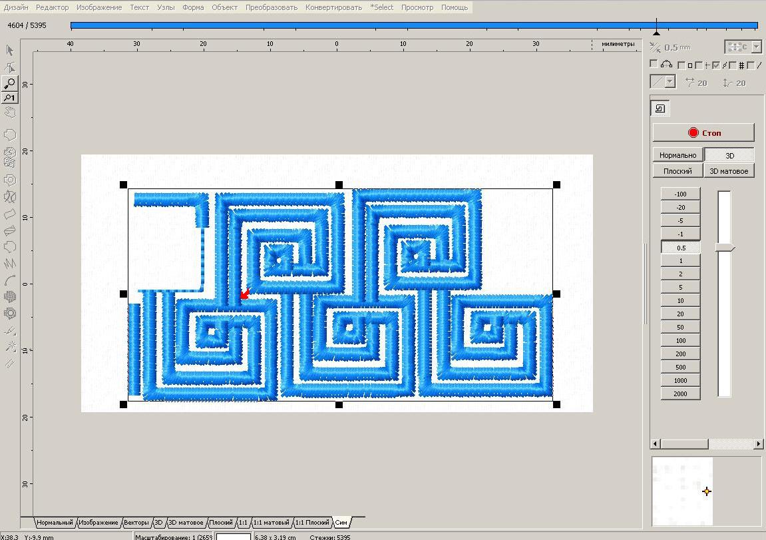Switch view to Нормально mode
Image resolution: width=766 pixels, height=540 pixels.
(677, 155)
